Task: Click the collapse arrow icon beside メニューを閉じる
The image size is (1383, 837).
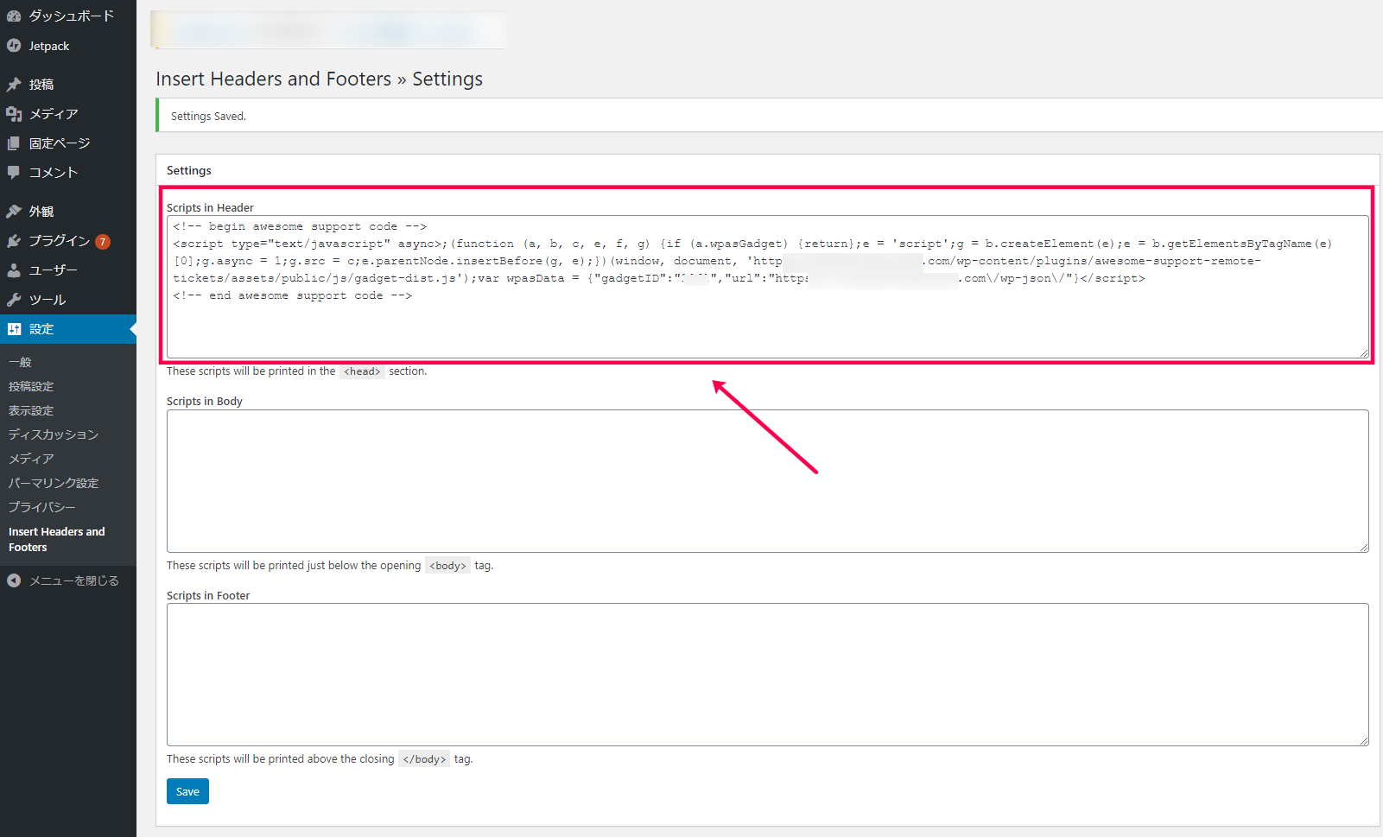Action: (x=14, y=580)
